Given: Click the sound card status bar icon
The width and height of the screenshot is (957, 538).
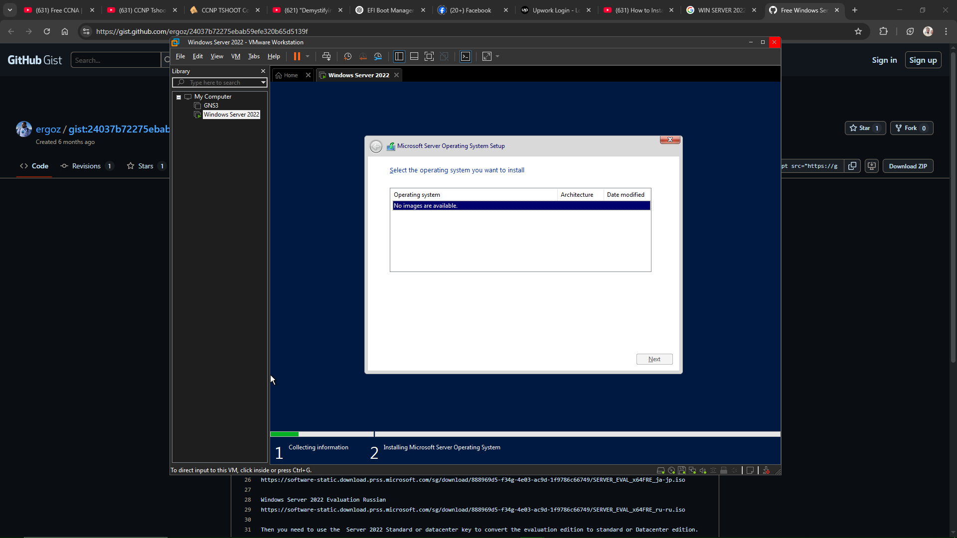Looking at the screenshot, I should (703, 470).
